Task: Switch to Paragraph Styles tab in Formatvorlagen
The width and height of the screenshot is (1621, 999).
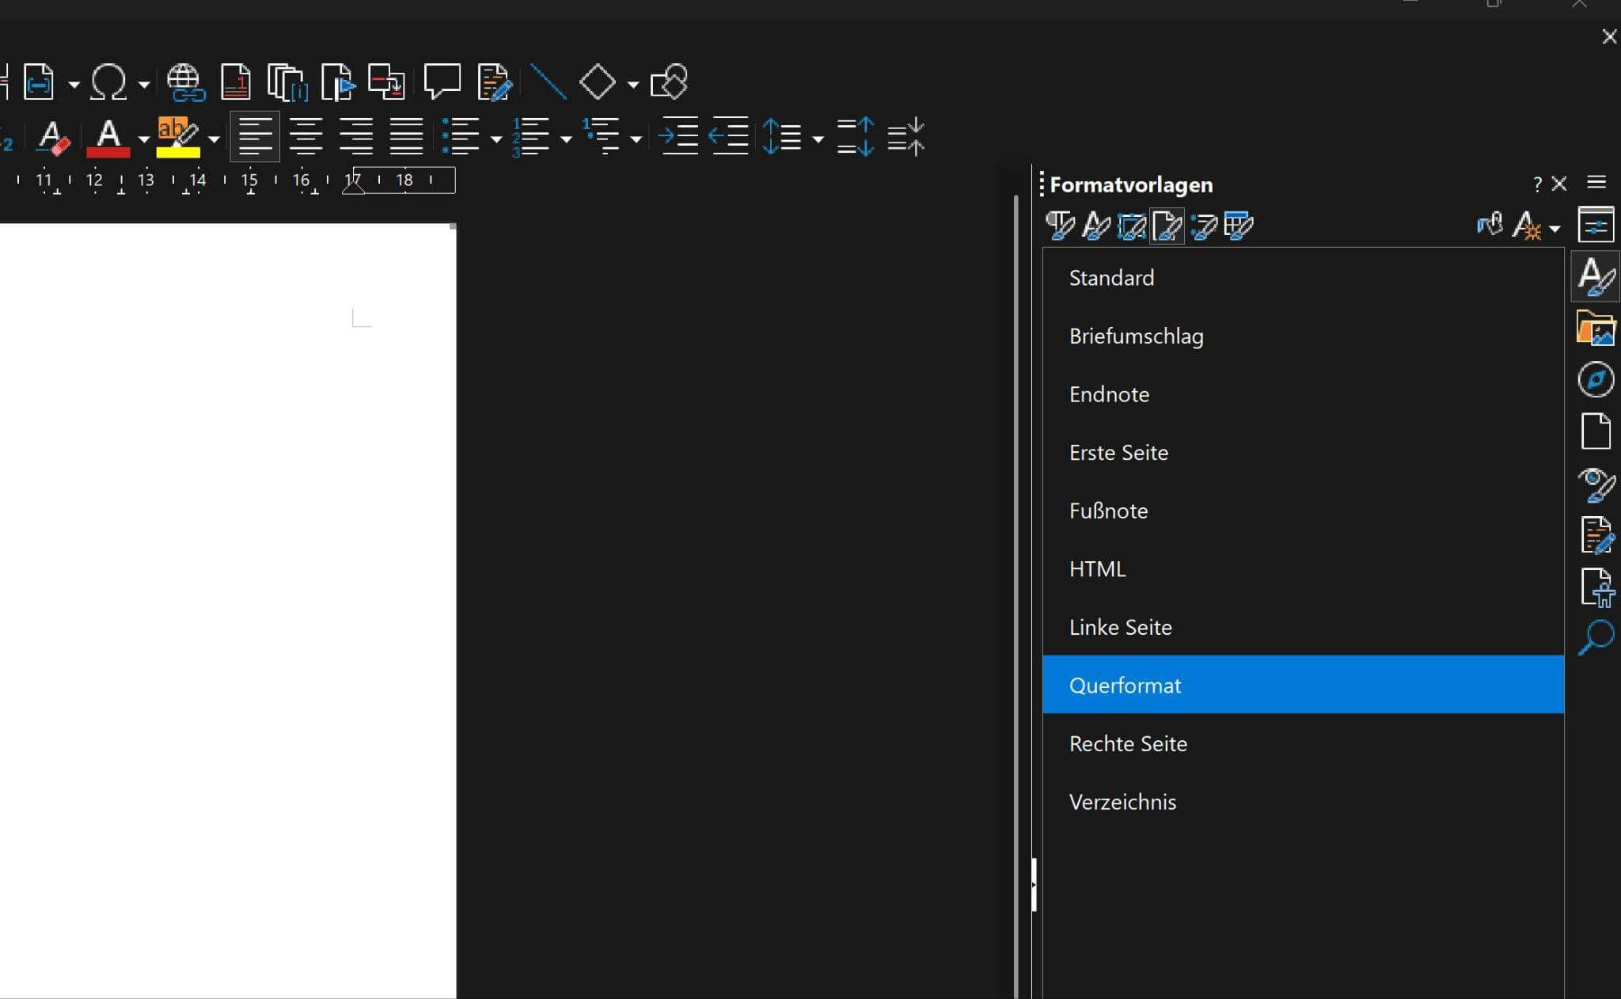Action: tap(1061, 226)
